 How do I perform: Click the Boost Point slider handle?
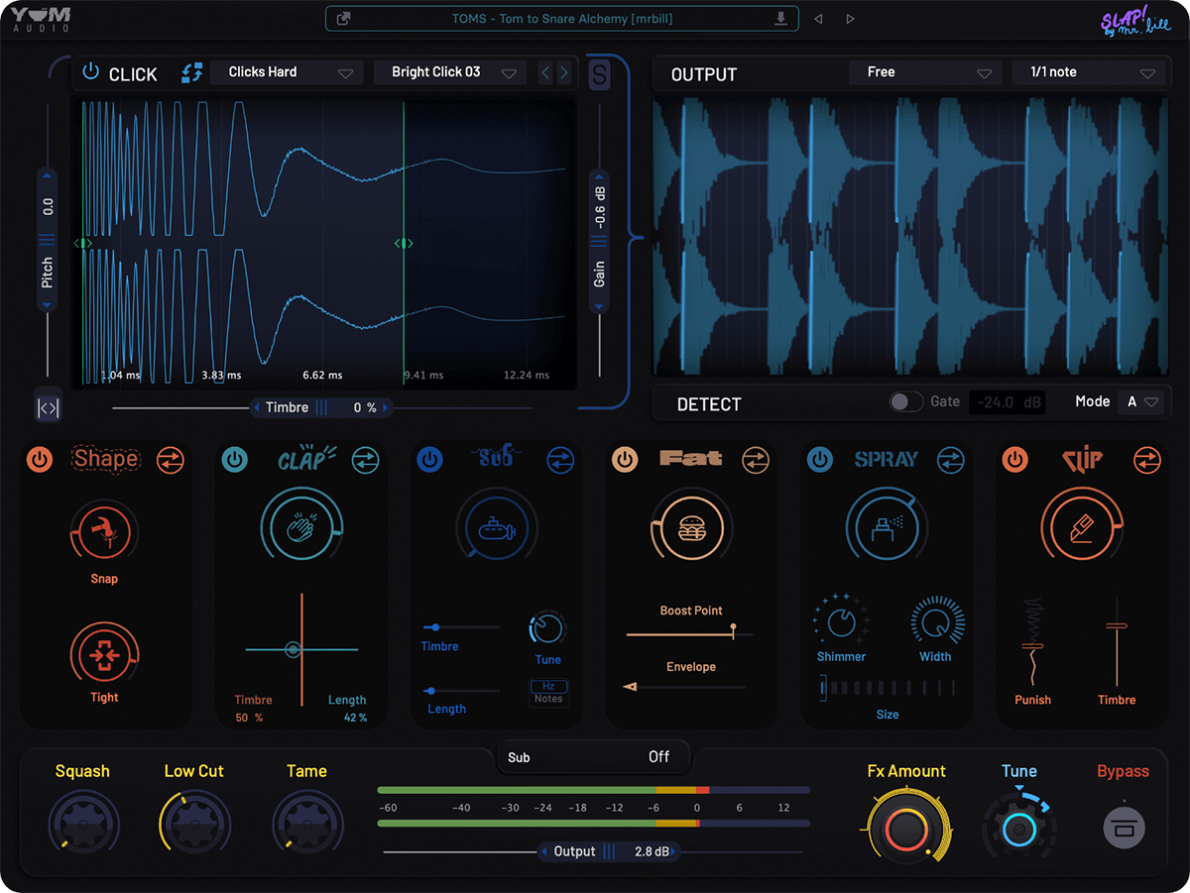coord(733,628)
